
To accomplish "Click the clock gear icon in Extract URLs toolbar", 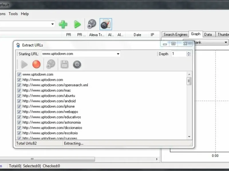I will [x=51, y=64].
